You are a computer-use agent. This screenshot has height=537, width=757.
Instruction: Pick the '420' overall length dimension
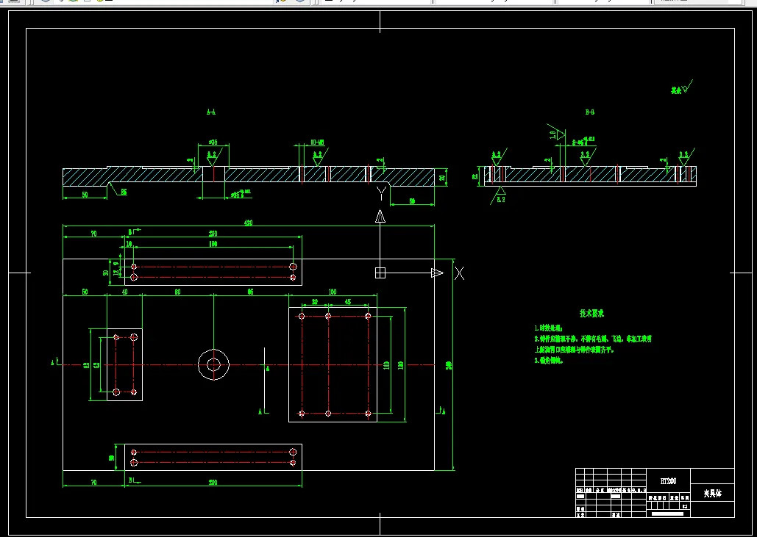coord(248,223)
